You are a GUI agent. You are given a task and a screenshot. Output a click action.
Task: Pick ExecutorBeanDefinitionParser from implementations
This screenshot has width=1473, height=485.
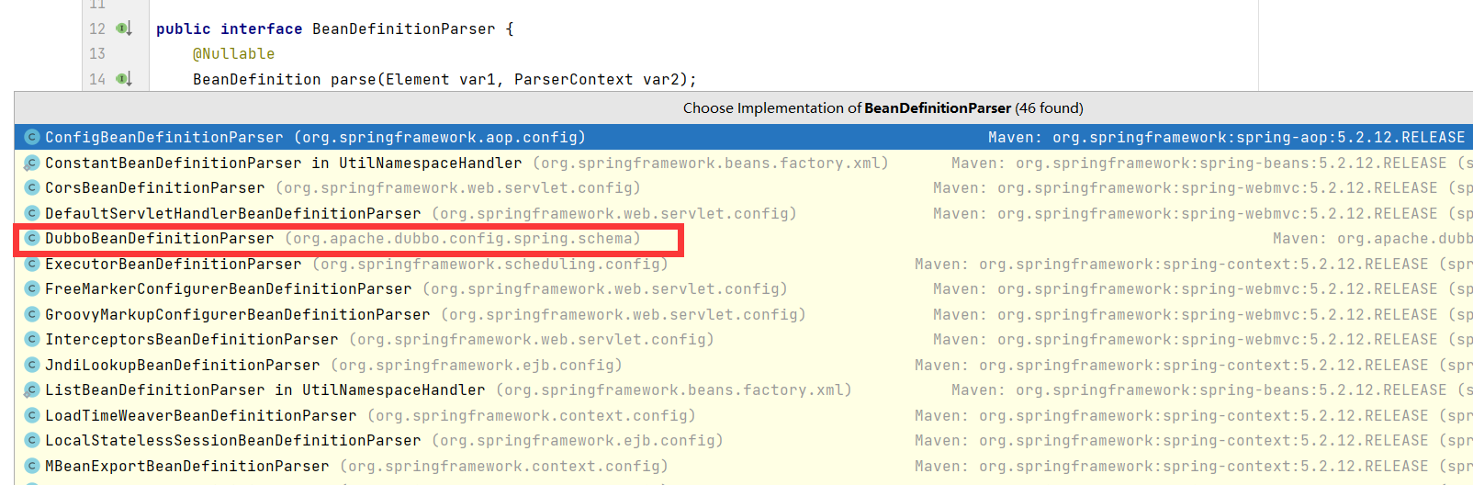coord(173,264)
